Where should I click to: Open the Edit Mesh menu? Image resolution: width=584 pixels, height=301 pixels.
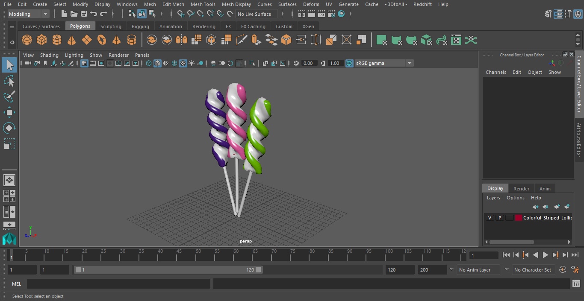click(173, 4)
